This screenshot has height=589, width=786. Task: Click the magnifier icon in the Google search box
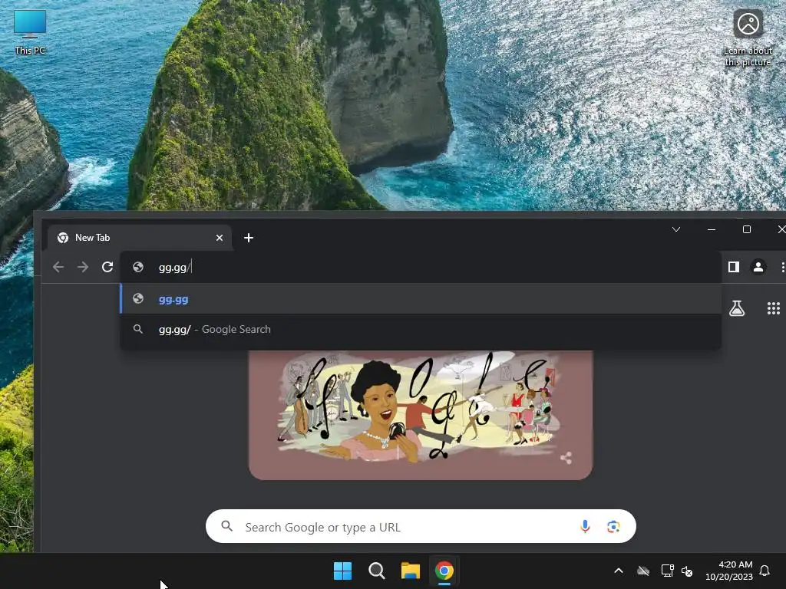click(x=227, y=526)
